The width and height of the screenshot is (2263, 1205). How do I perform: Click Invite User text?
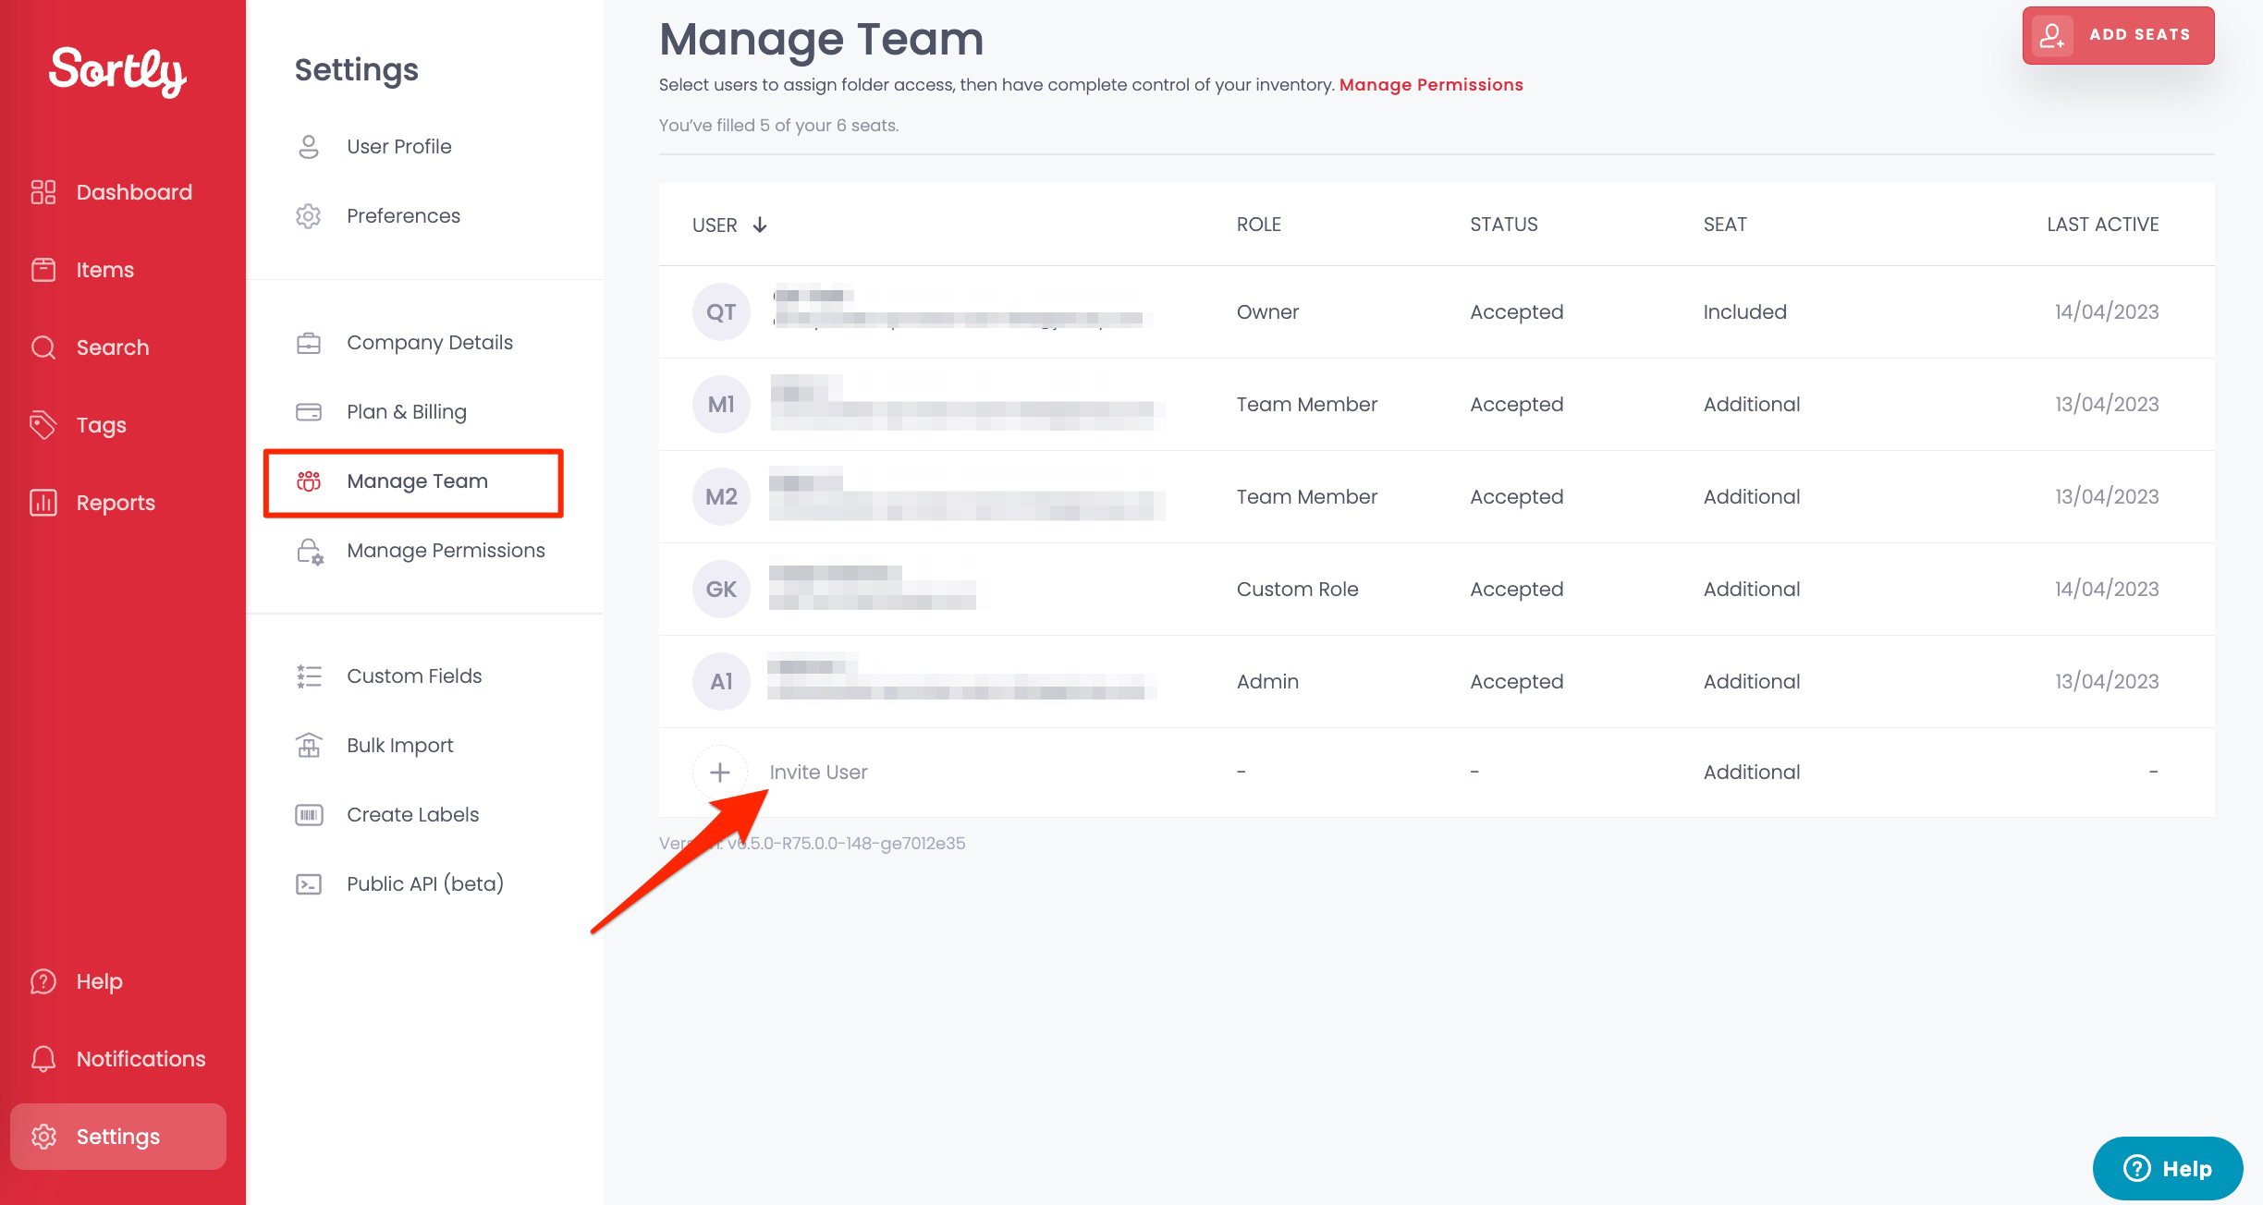(x=818, y=773)
